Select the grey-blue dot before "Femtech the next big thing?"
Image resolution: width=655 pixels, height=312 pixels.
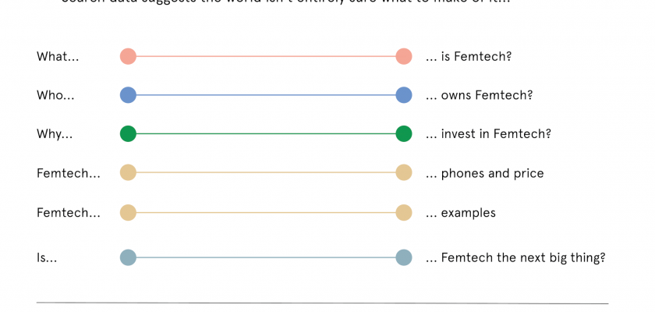[x=403, y=257]
